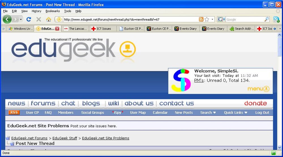
Task: Click Log Out
Action: pyautogui.click(x=262, y=113)
